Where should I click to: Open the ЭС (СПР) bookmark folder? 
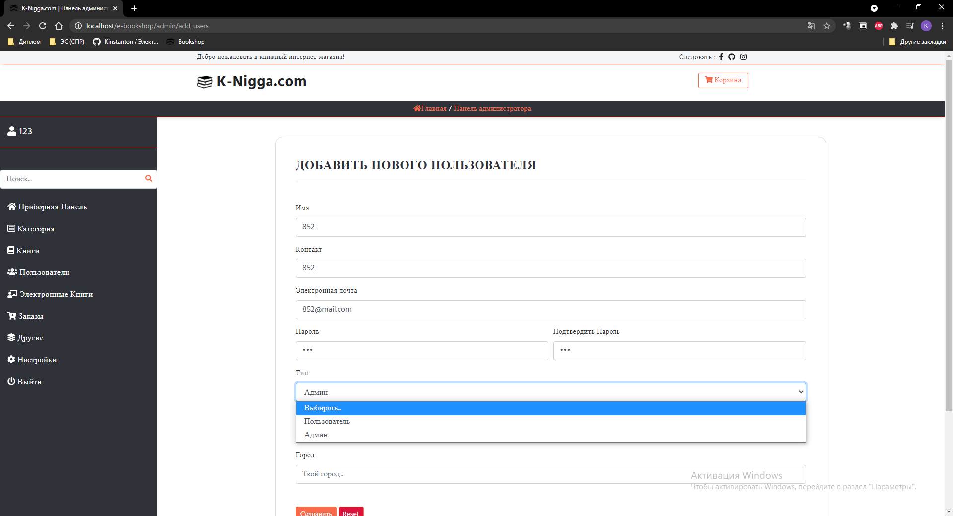pyautogui.click(x=67, y=42)
